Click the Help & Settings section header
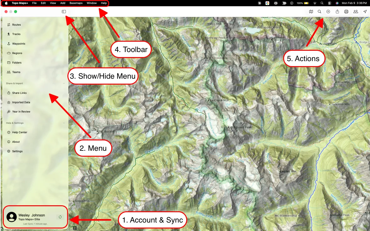Viewport: 370px width, 231px height. 15,123
